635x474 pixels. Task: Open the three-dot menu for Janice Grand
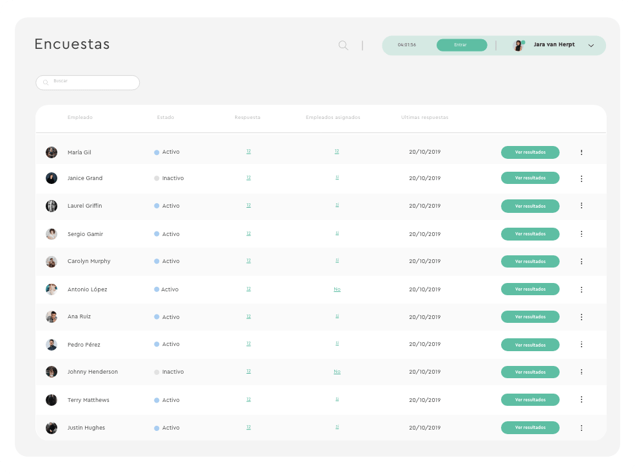[x=581, y=178]
